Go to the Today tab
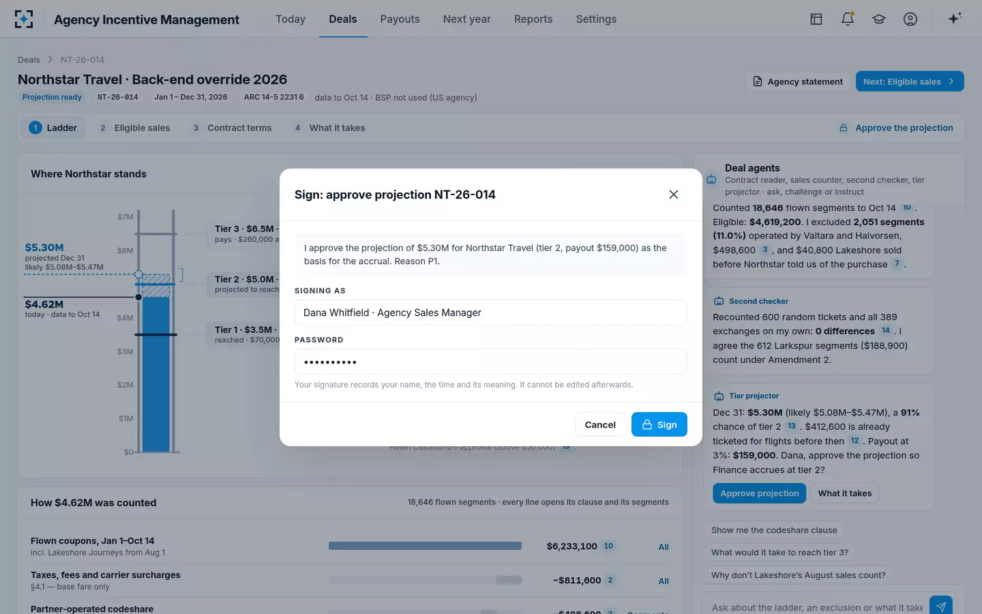This screenshot has height=614, width=982. click(x=291, y=19)
